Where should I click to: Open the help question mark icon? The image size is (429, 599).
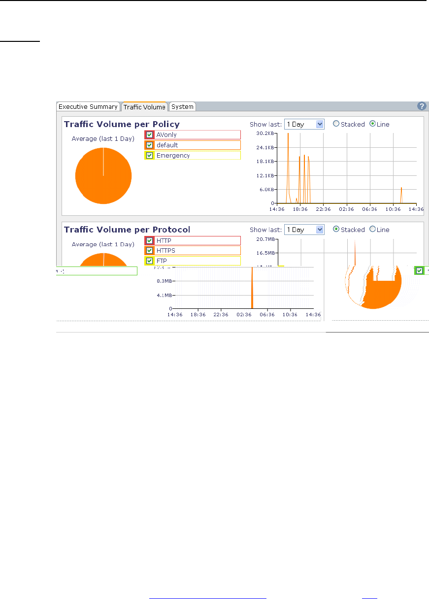click(421, 106)
